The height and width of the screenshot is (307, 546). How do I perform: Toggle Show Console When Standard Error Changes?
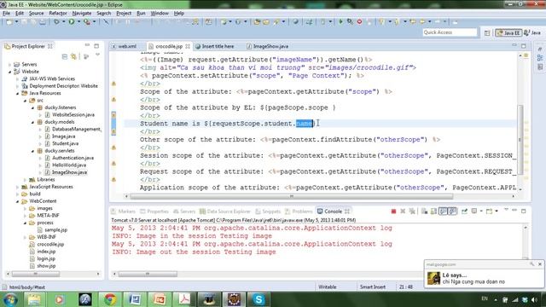[x=452, y=211]
